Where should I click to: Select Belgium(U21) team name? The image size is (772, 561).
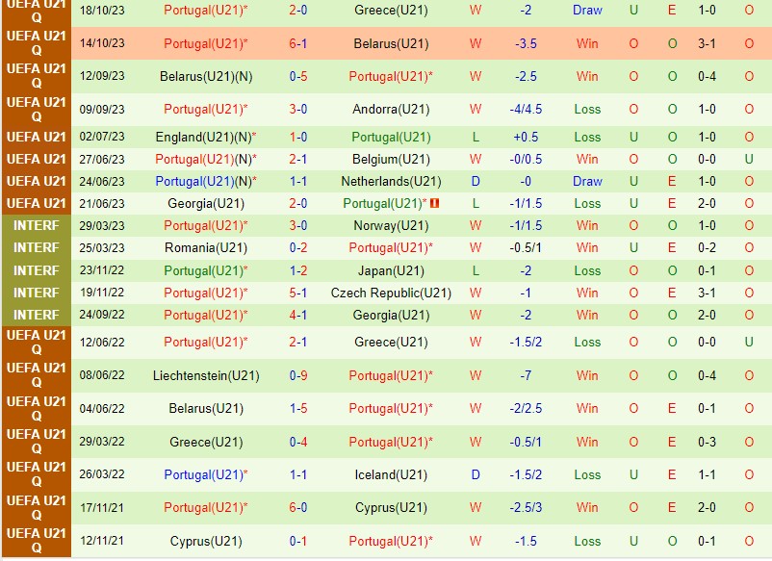(x=391, y=159)
